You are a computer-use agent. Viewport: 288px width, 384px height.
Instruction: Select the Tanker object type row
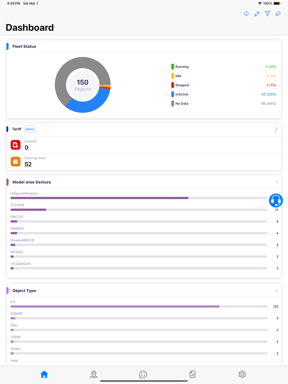(x=144, y=351)
